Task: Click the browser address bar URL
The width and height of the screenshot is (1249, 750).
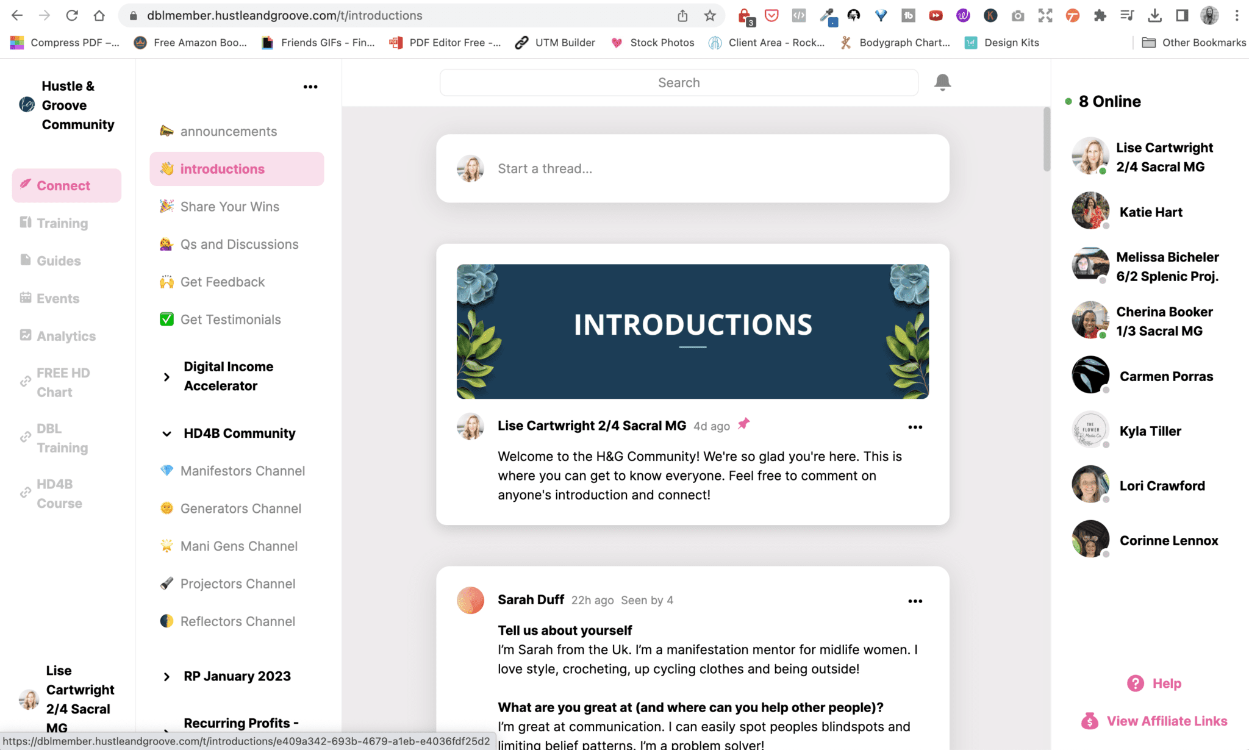Action: tap(284, 15)
